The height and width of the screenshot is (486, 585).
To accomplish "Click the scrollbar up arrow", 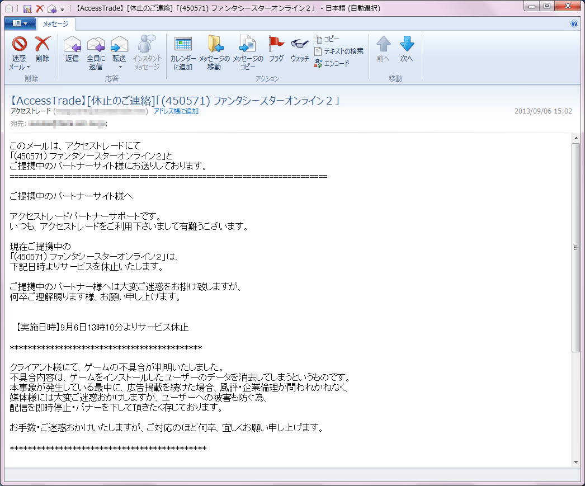I will coord(576,138).
